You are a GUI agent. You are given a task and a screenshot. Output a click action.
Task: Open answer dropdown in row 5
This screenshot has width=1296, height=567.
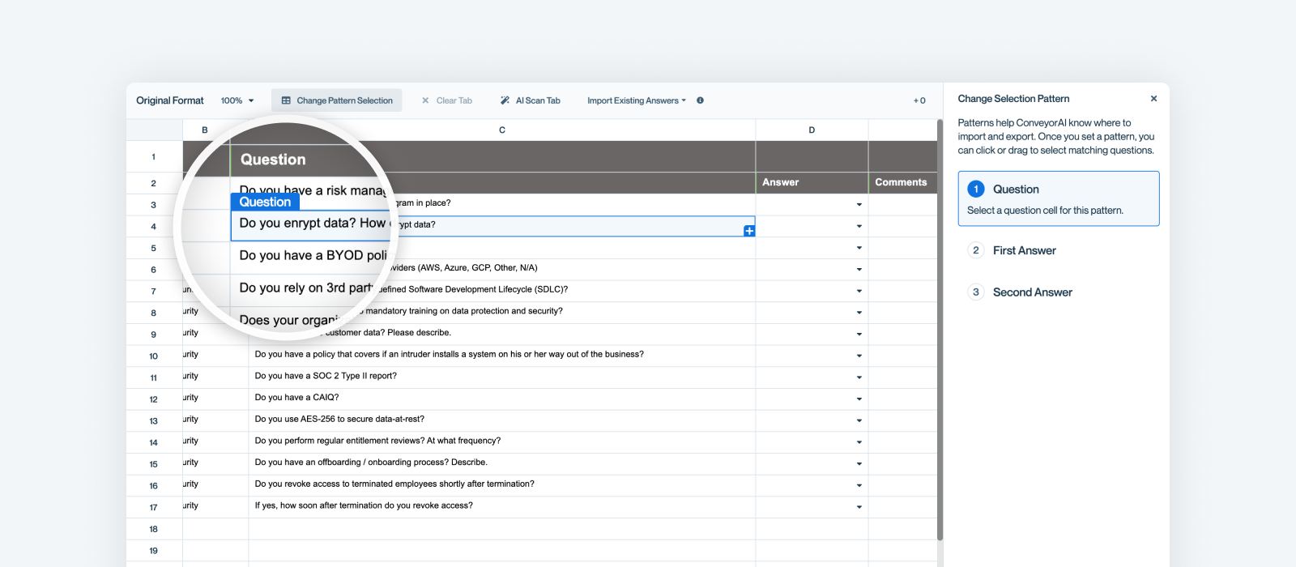(x=859, y=248)
